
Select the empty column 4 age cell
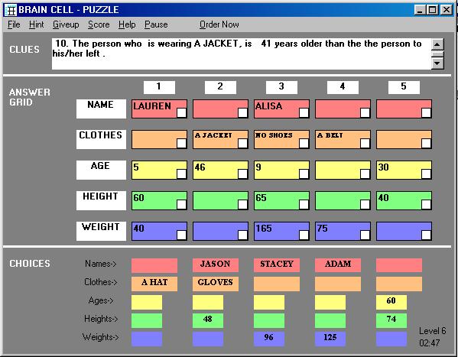pyautogui.click(x=343, y=170)
